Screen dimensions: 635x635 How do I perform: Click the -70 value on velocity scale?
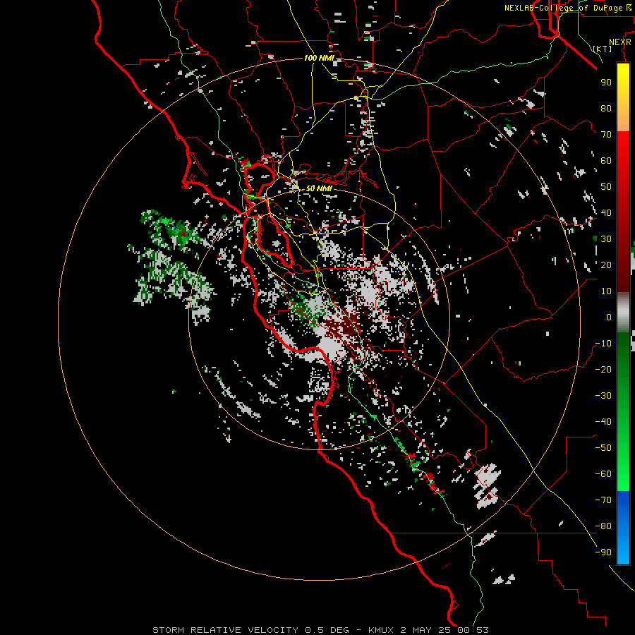(x=603, y=500)
